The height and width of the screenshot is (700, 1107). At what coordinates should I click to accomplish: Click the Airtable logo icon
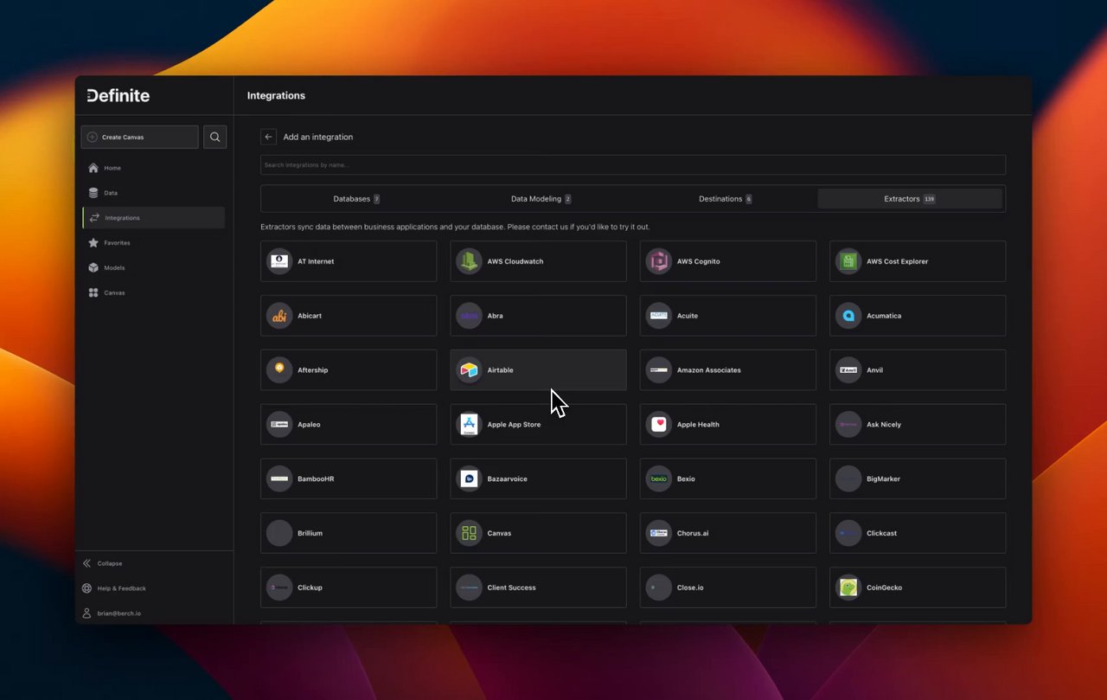[x=469, y=370]
